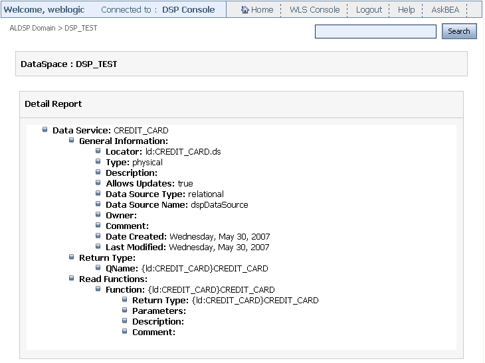Click the bullet icon beside Parameters
Screen dimensions: 485x363
[x=125, y=310]
